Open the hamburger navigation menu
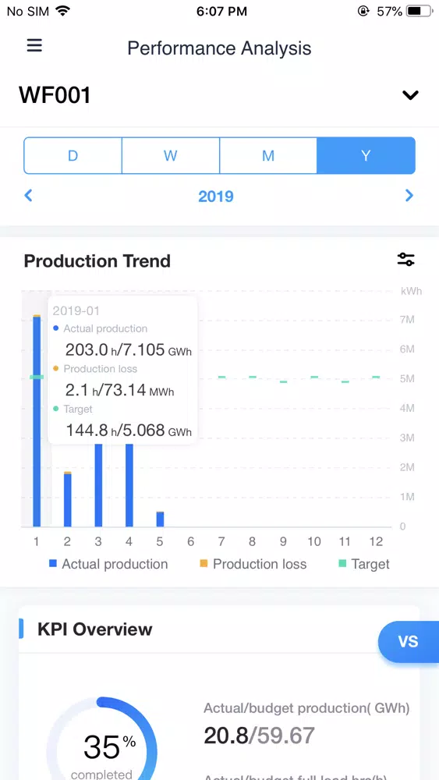The width and height of the screenshot is (439, 780). pyautogui.click(x=34, y=46)
